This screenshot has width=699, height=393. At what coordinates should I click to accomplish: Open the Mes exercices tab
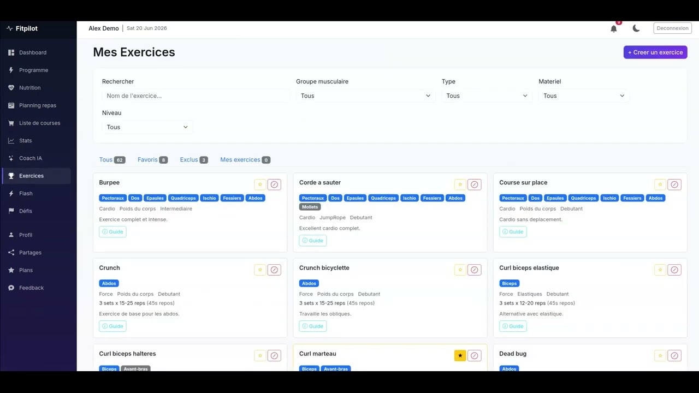point(245,160)
